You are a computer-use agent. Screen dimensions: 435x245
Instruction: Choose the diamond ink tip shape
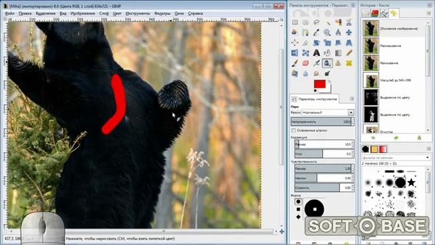[298, 217]
